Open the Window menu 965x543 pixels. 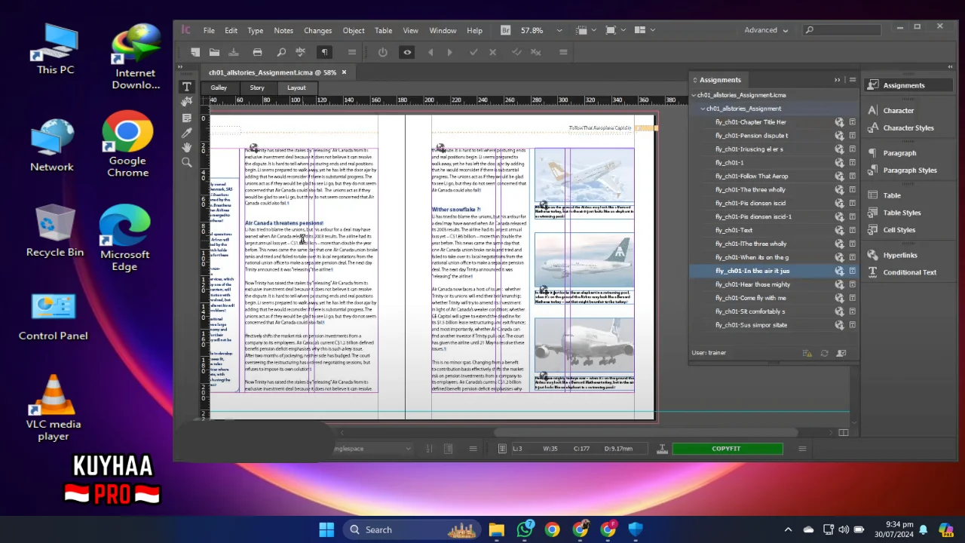pyautogui.click(x=443, y=30)
